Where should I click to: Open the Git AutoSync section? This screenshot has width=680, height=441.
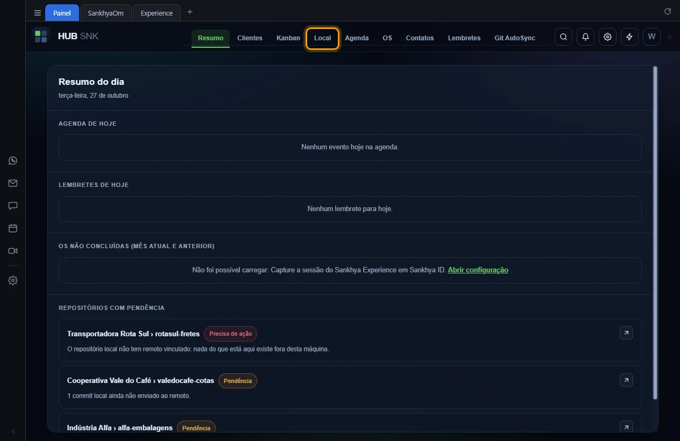pos(515,38)
